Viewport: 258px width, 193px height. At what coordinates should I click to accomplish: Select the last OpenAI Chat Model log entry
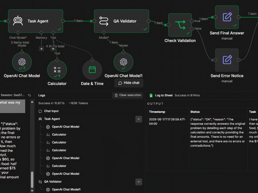[66, 174]
